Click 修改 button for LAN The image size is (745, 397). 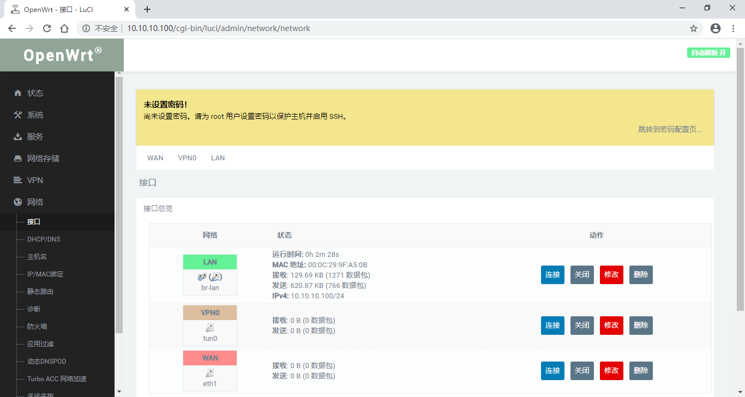[x=611, y=275]
